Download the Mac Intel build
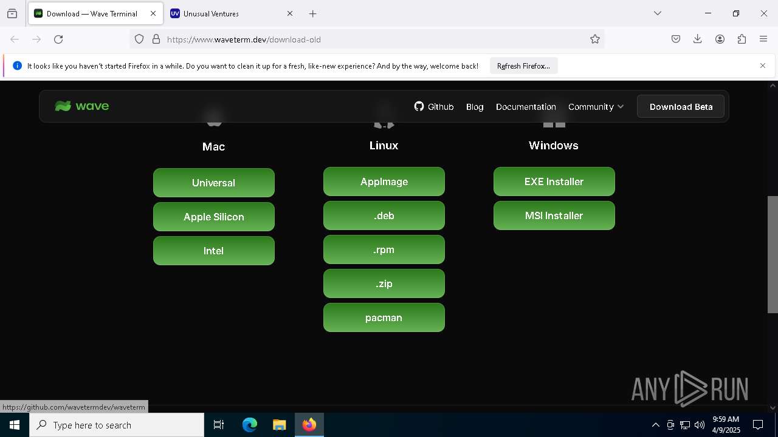 pos(214,251)
